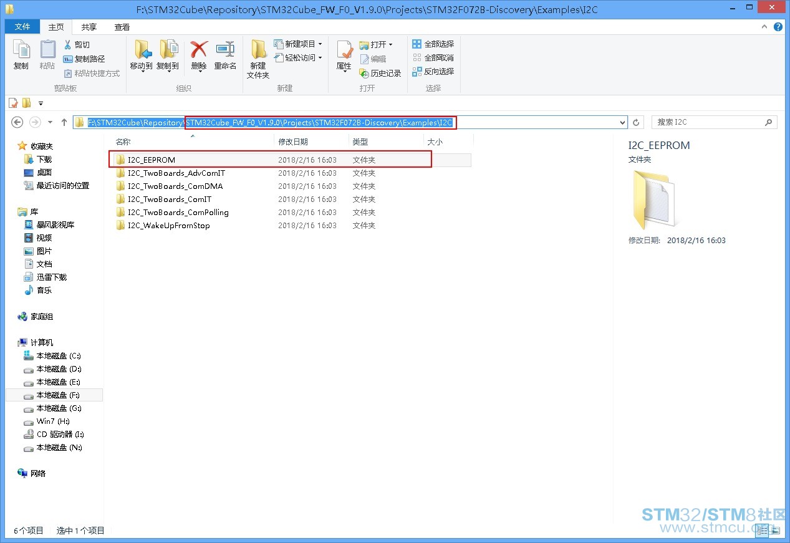Open the File (文件) menu
This screenshot has height=543, width=790.
(22, 27)
